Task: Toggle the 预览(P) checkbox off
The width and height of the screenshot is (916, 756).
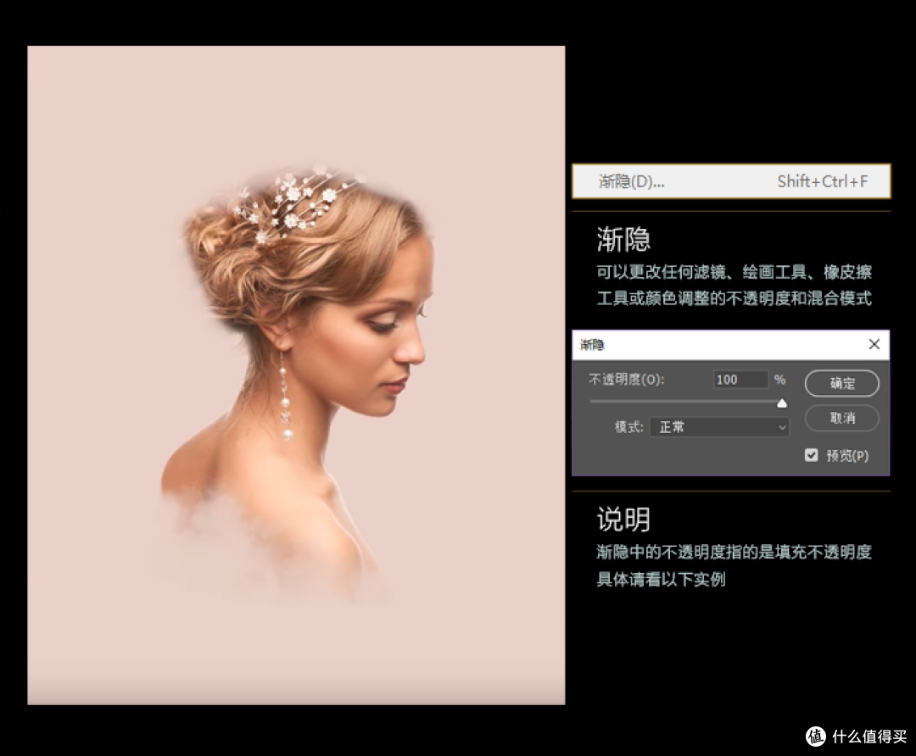Action: tap(812, 455)
